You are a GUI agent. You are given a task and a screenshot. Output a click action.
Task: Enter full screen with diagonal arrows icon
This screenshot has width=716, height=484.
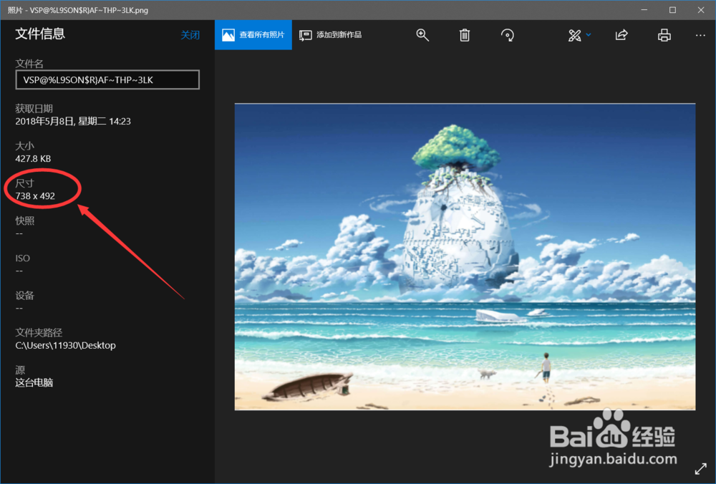[x=700, y=469]
